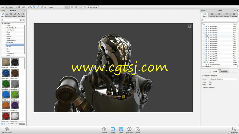Collapse the Materials root tree node

coord(3,24)
